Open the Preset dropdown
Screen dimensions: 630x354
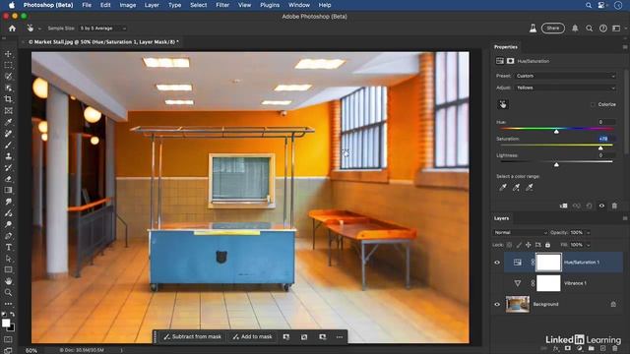pos(565,76)
